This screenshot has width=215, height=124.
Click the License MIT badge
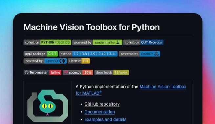(x=79, y=61)
